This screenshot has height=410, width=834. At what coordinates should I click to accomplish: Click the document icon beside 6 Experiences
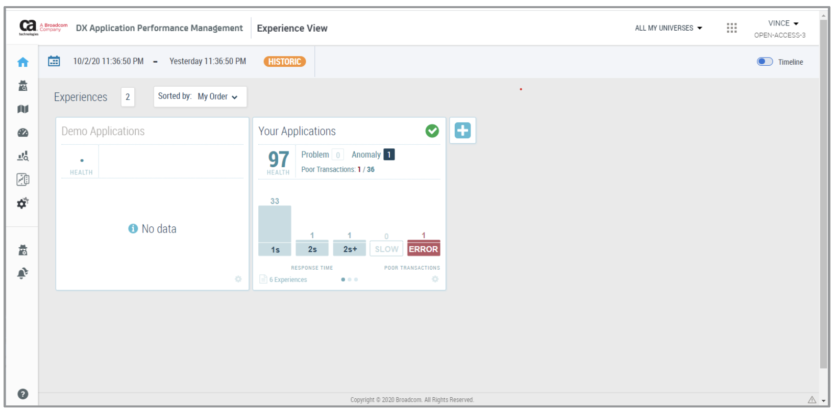tap(263, 279)
